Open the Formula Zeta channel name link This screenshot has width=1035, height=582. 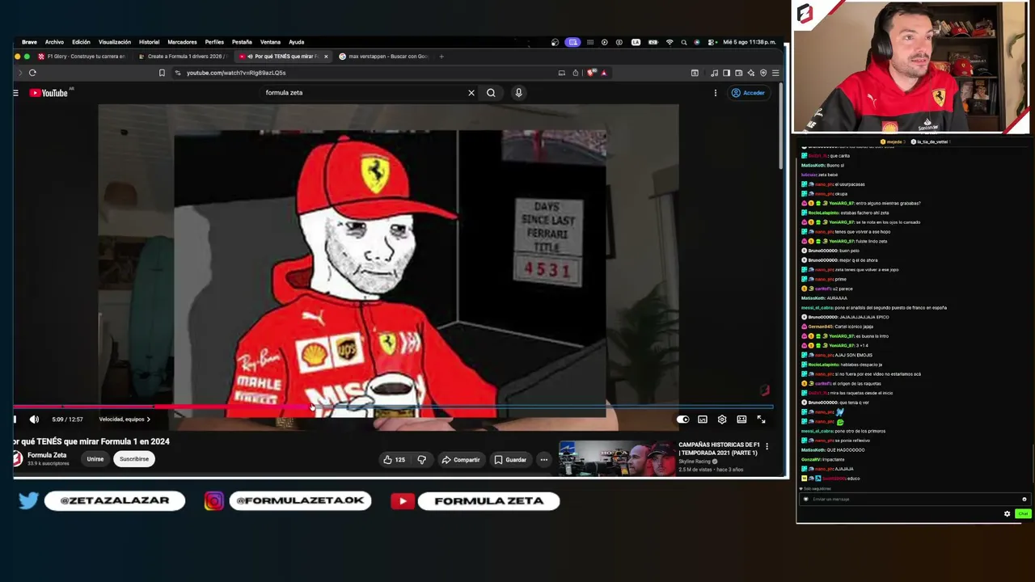pos(47,455)
